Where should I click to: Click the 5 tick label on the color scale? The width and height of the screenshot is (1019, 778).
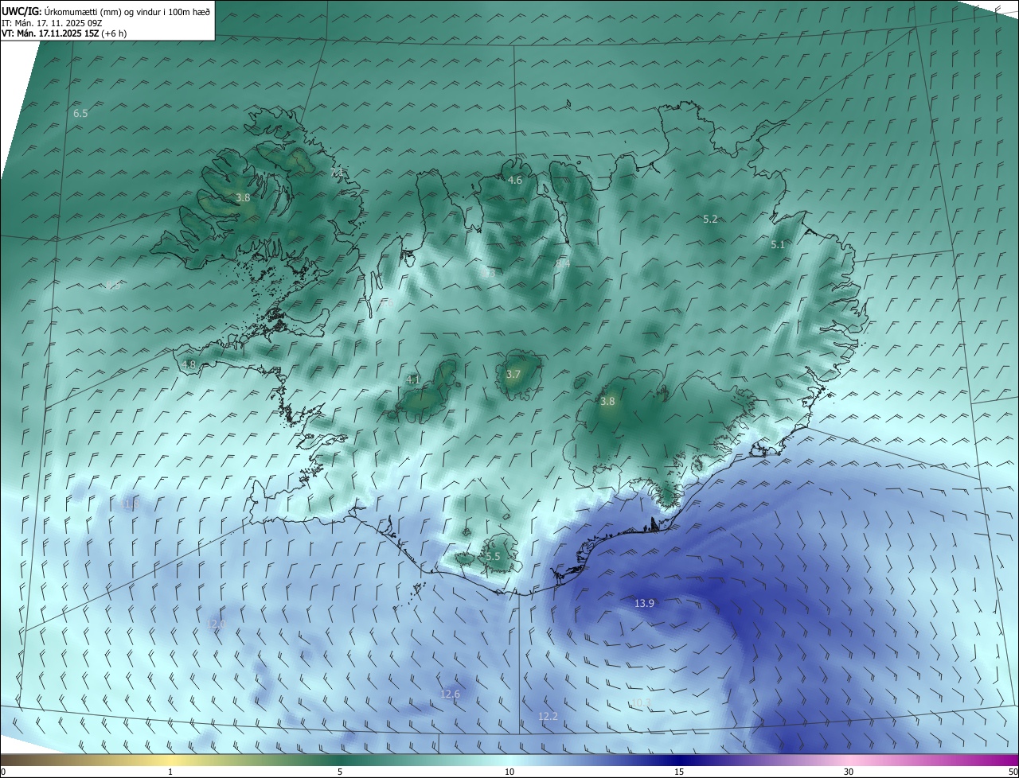(340, 772)
